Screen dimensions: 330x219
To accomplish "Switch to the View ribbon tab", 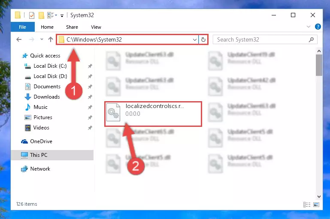I will point(96,27).
